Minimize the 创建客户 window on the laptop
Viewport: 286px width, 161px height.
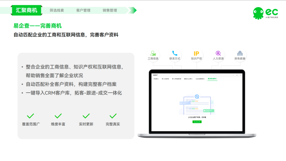pos(233,75)
